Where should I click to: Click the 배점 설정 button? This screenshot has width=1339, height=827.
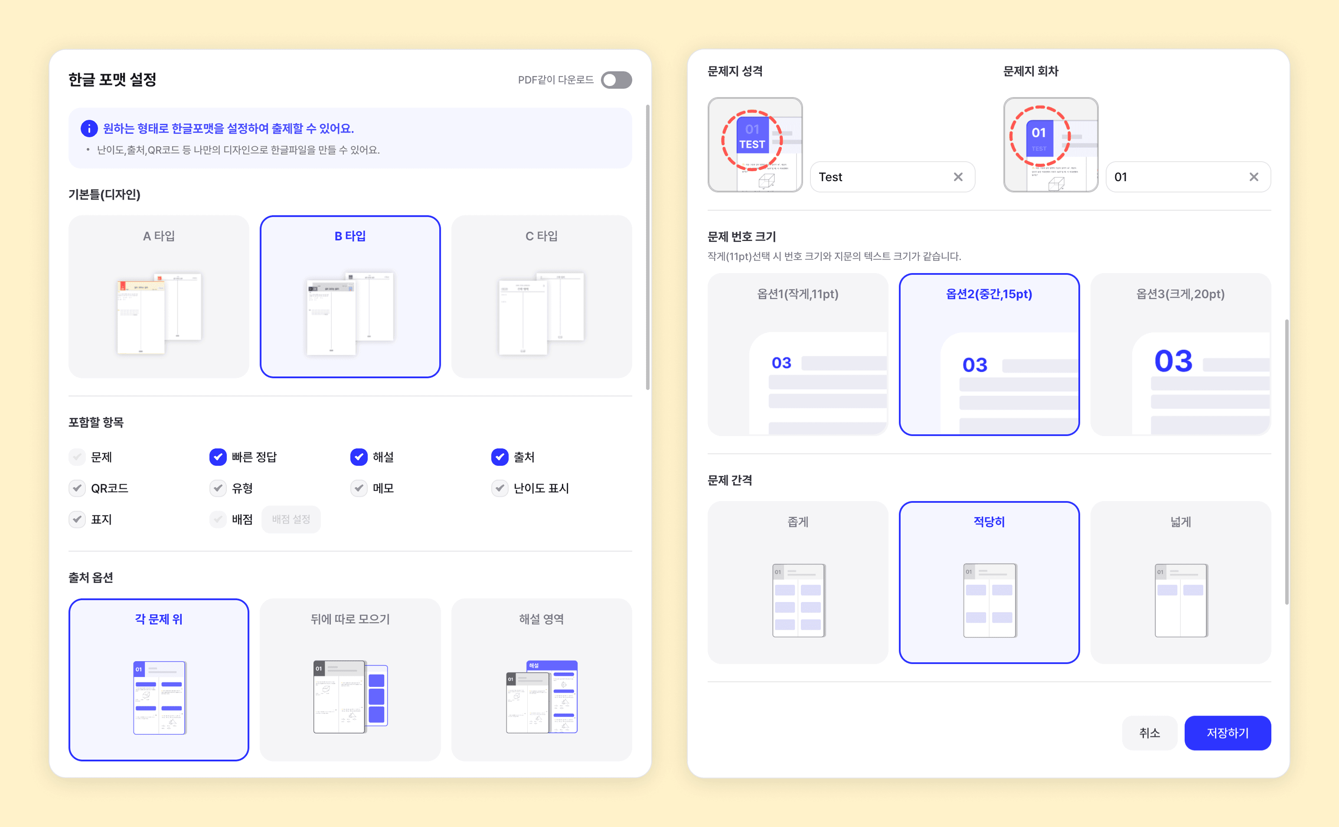291,519
